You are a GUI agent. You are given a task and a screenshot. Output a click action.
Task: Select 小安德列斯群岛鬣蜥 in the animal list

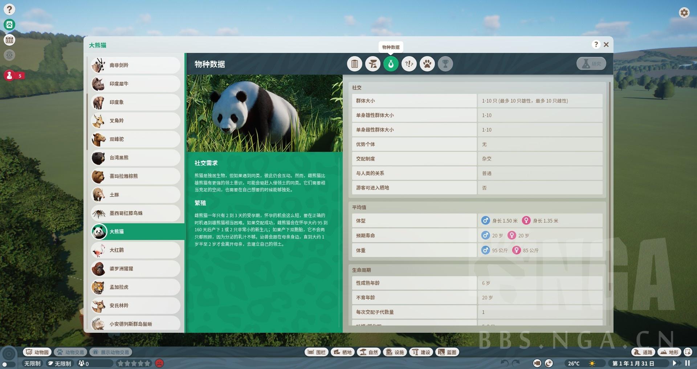(135, 323)
